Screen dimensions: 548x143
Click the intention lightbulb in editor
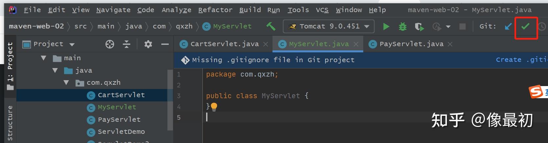(x=214, y=106)
